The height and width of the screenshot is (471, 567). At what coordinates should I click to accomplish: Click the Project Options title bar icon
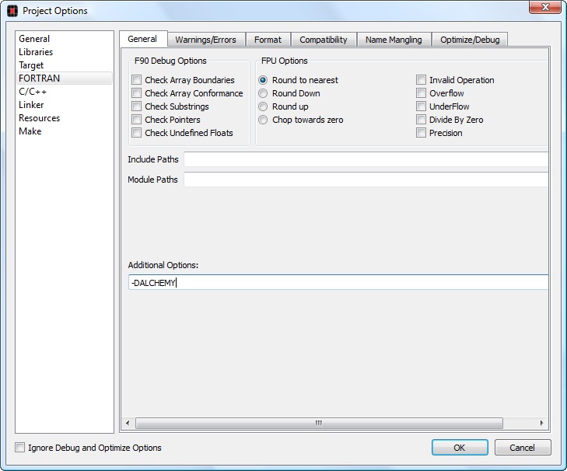click(x=12, y=11)
